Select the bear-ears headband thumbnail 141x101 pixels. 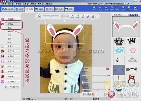coord(131,70)
